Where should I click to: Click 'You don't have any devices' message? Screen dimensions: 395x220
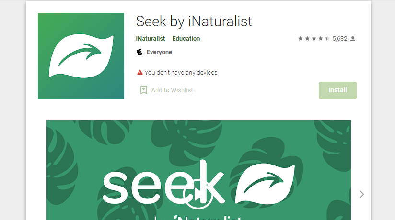[x=181, y=72]
